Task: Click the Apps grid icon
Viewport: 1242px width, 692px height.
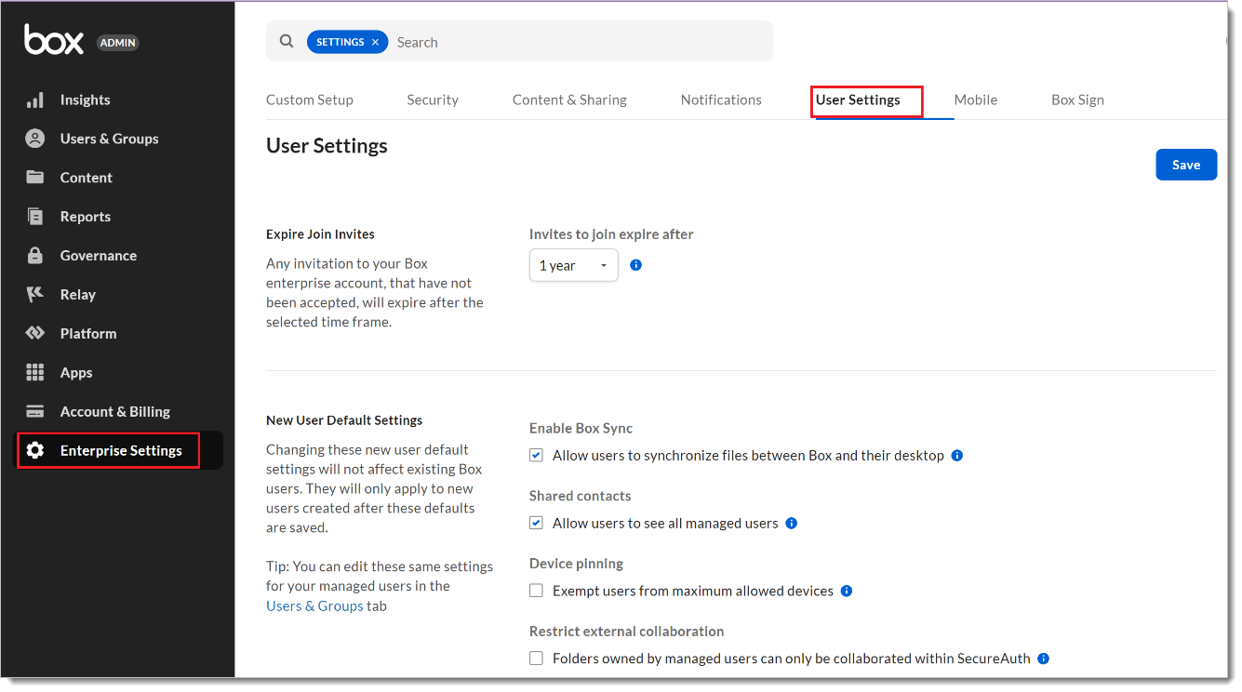Action: [35, 373]
